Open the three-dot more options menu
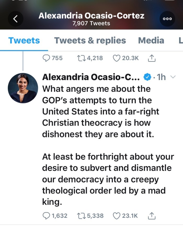 (167, 19)
